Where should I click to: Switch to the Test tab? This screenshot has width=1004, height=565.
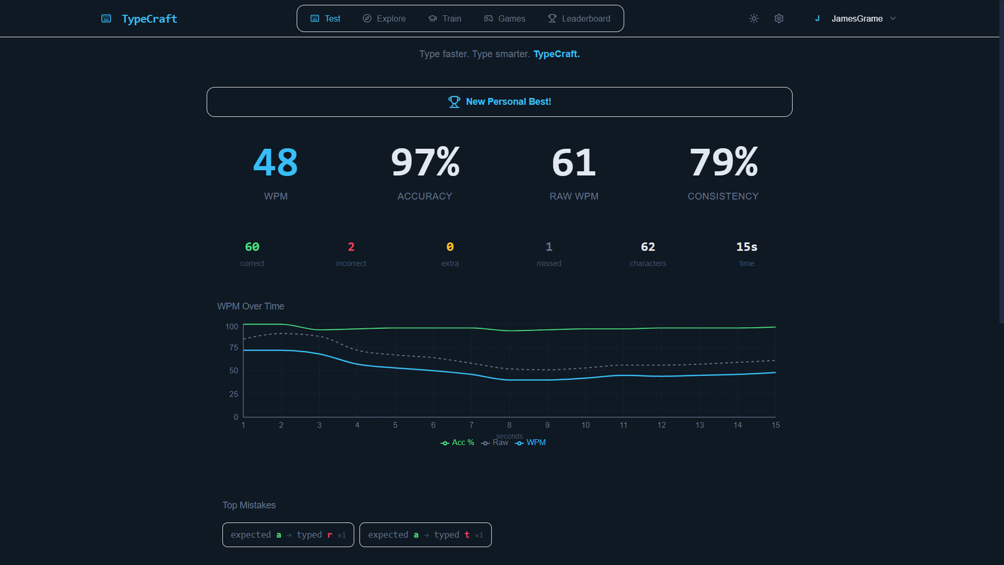pyautogui.click(x=326, y=19)
